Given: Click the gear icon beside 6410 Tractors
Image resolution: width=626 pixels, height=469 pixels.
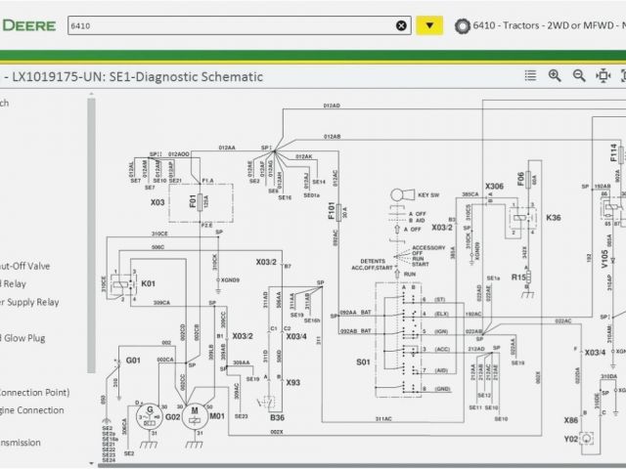Looking at the screenshot, I should tap(462, 26).
